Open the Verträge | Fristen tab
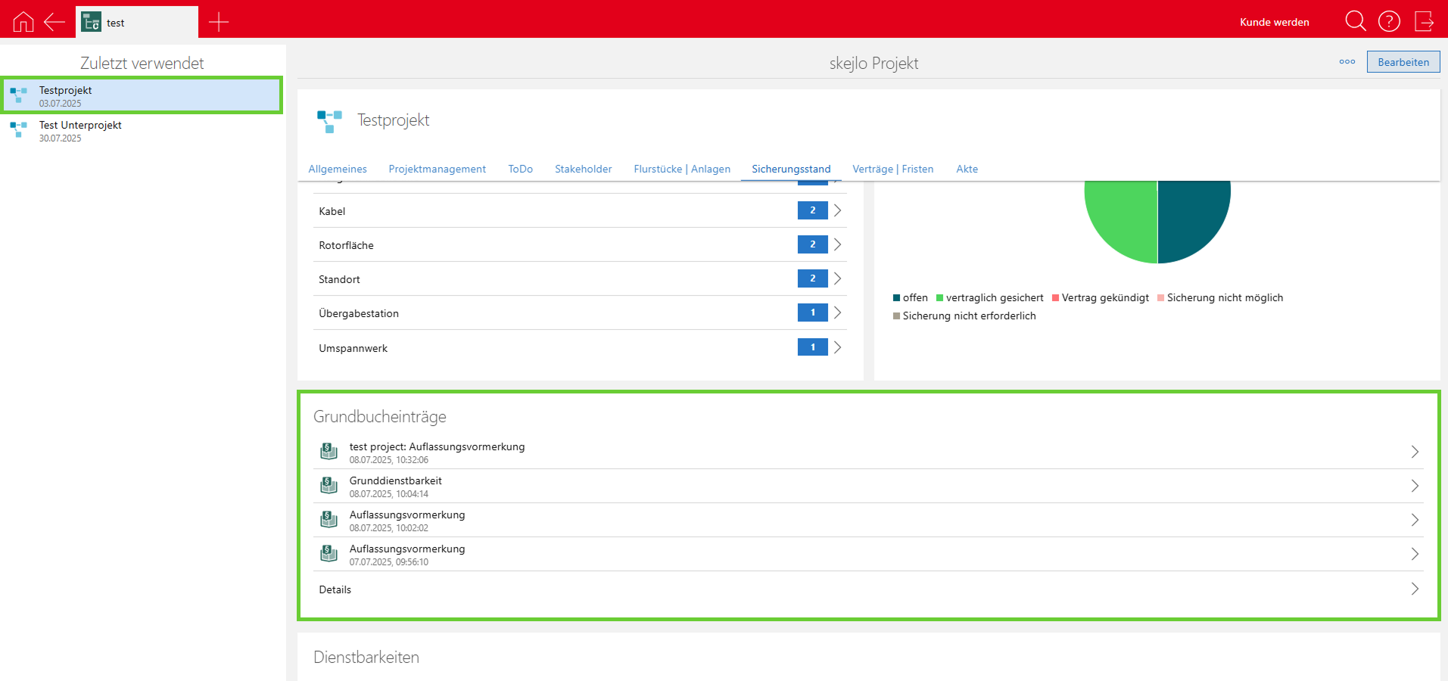This screenshot has height=681, width=1448. [x=892, y=169]
